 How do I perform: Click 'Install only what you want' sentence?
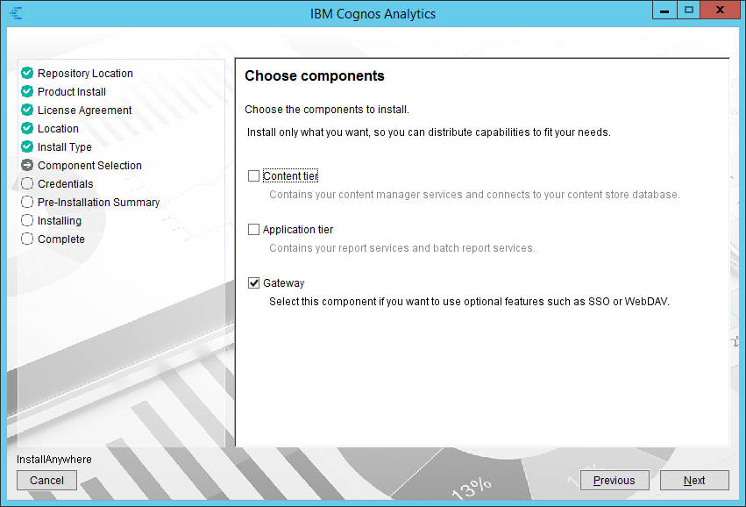click(429, 132)
